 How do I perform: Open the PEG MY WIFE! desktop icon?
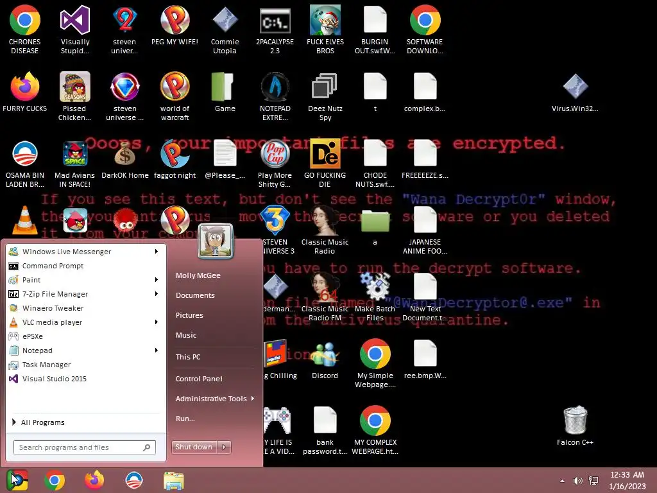[x=175, y=26]
